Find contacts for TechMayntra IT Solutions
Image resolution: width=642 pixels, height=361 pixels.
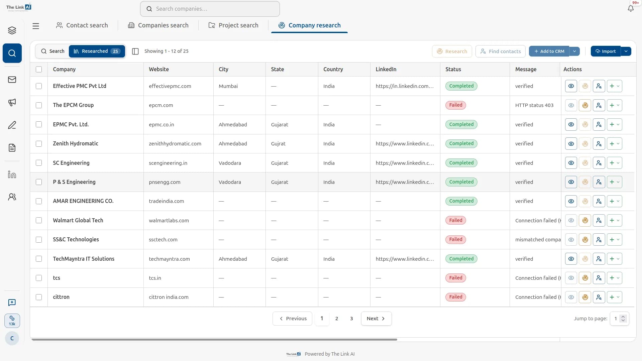[599, 259]
